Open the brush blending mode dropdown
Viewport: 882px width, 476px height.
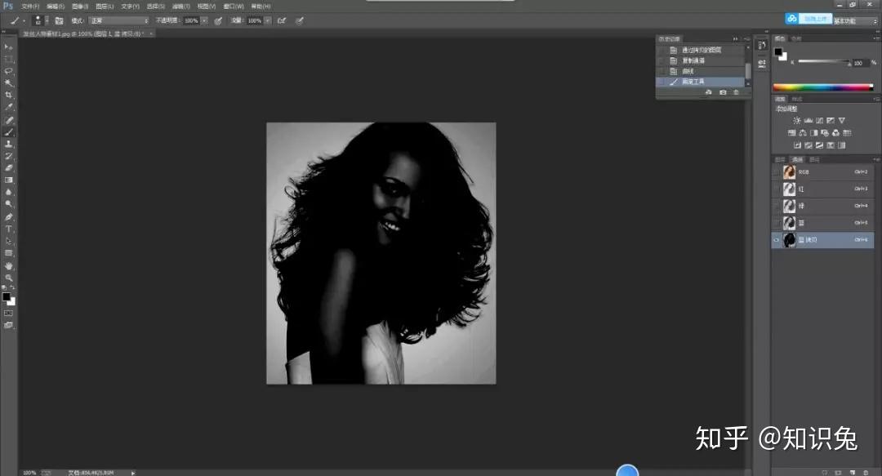click(x=119, y=20)
